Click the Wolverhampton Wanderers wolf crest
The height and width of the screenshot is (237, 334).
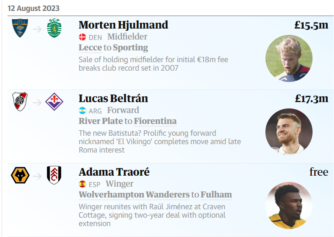coord(20,175)
